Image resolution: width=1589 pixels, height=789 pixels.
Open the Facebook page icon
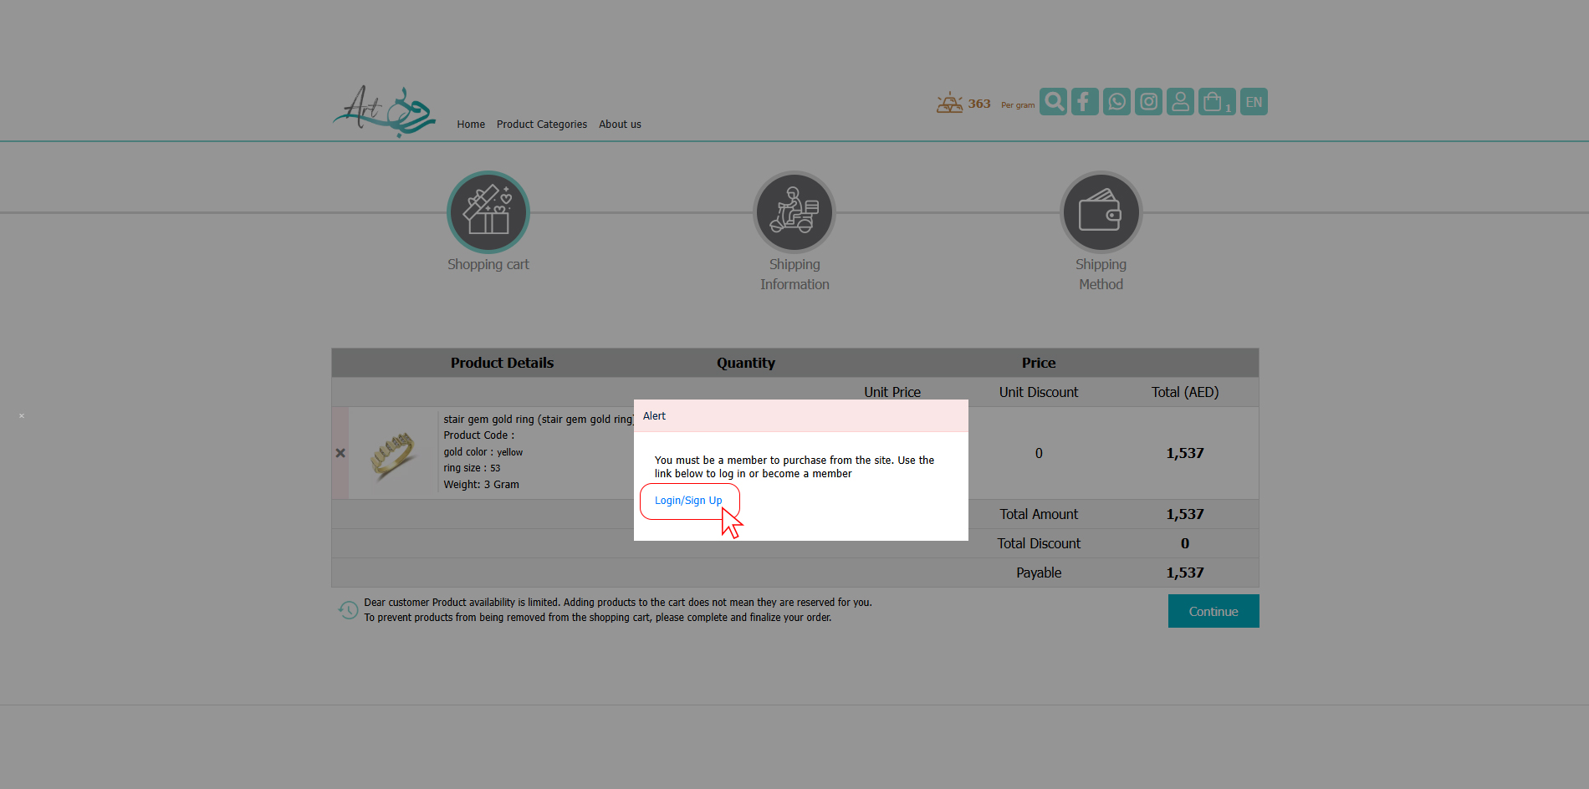coord(1085,102)
